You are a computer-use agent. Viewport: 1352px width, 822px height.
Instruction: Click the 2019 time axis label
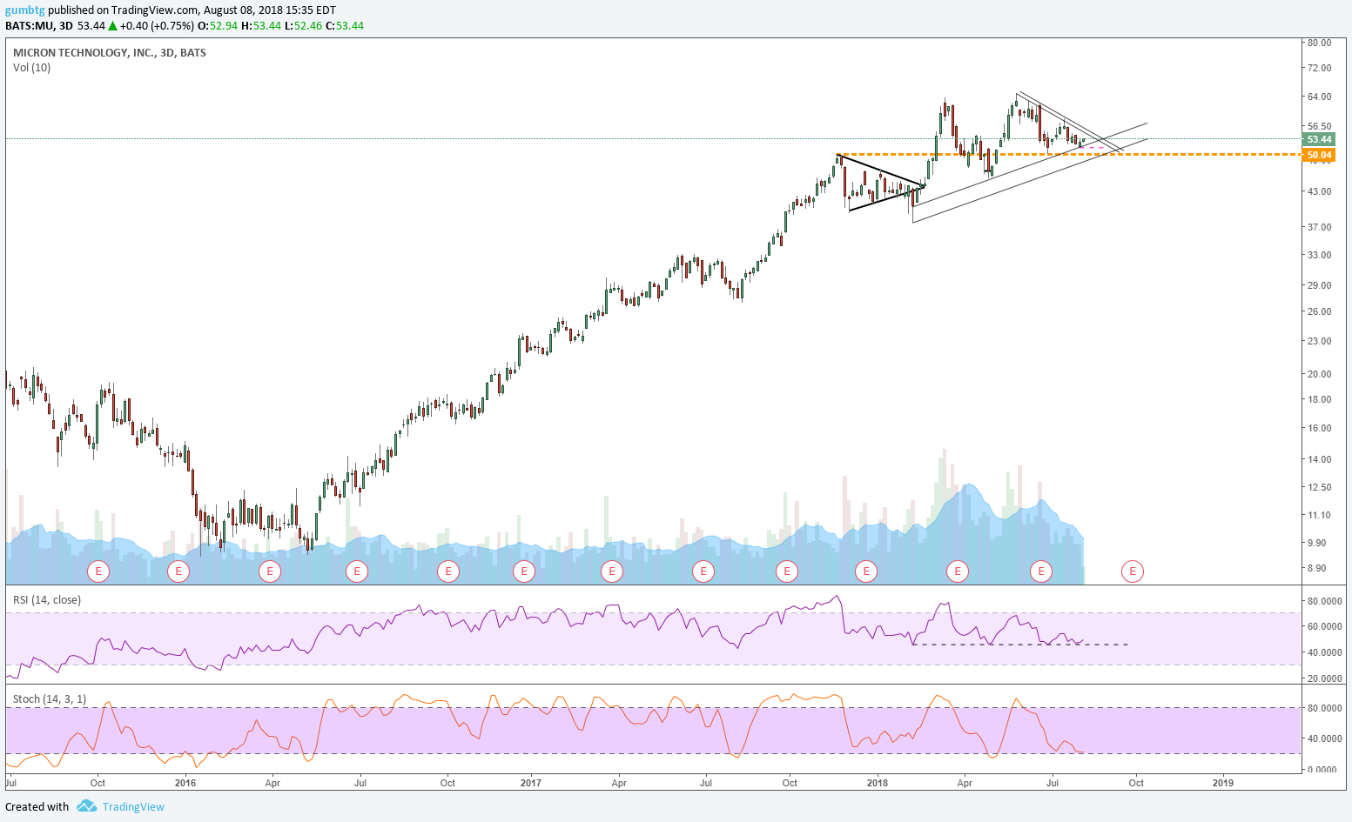(x=1223, y=783)
